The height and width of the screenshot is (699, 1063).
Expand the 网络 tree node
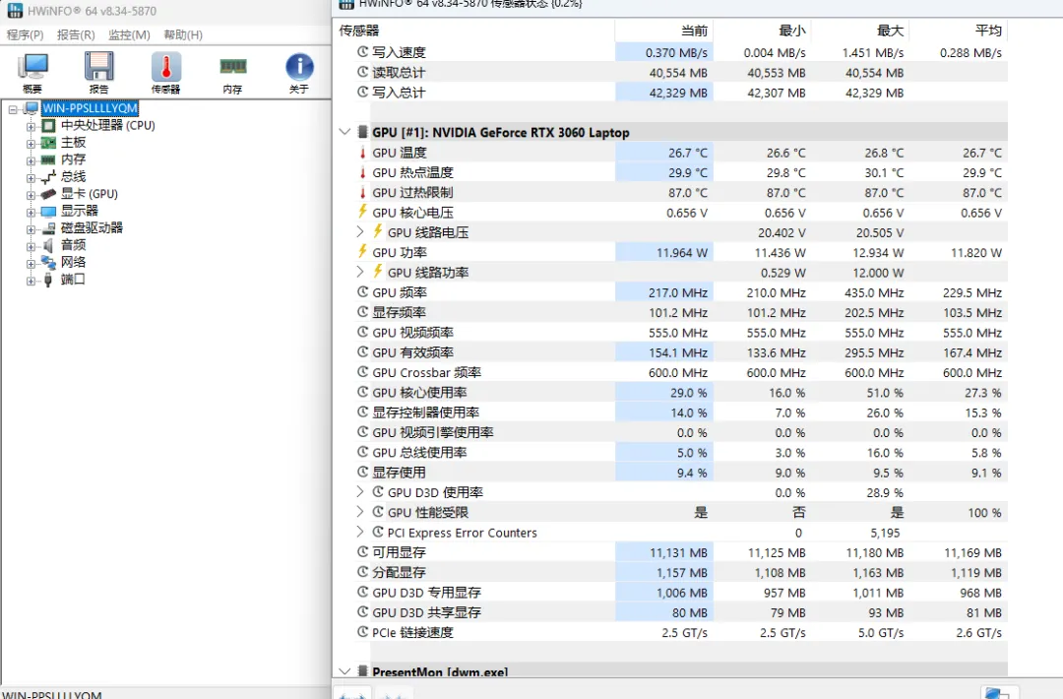click(x=31, y=263)
